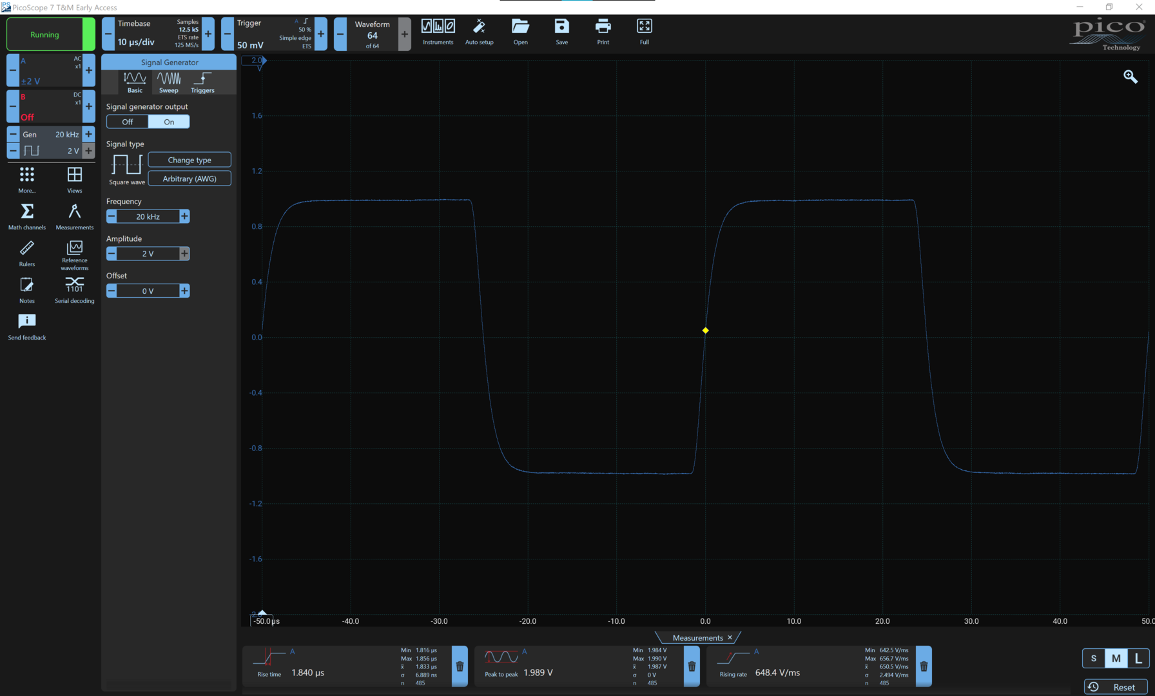Click the Signal Generator panel header
Viewport: 1155px width, 696px height.
(169, 63)
